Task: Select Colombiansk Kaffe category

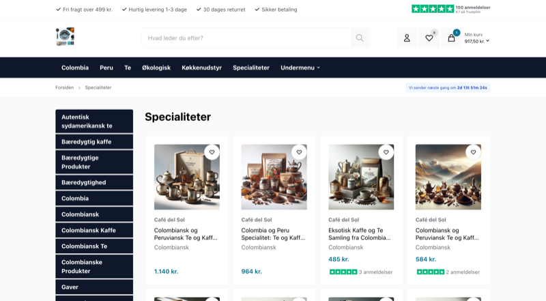Action: pyautogui.click(x=94, y=230)
